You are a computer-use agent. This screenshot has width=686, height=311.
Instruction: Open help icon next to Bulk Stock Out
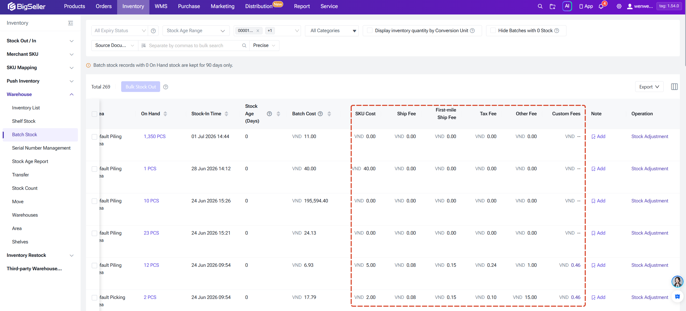[166, 87]
